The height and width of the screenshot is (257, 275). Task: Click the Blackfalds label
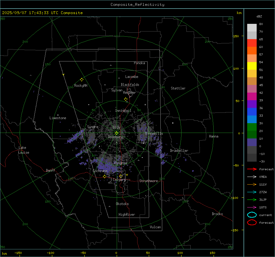(130, 85)
